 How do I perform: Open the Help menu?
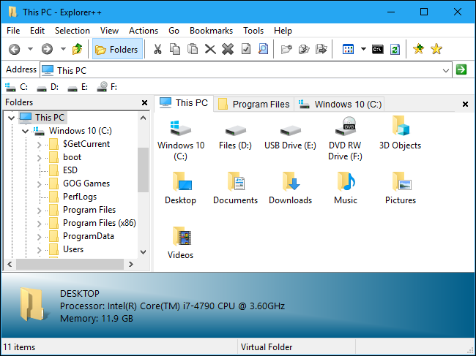(283, 31)
